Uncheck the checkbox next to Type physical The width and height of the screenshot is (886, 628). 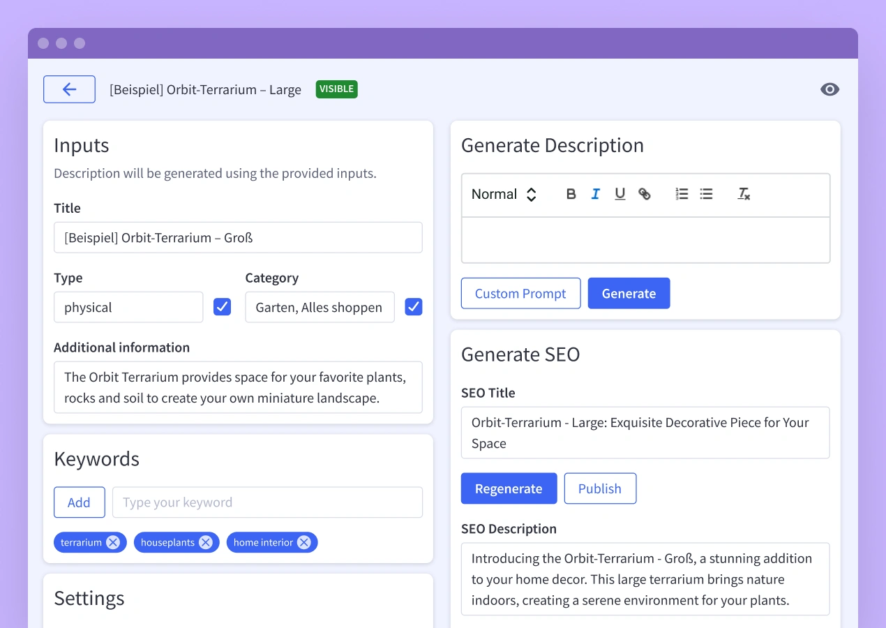pyautogui.click(x=222, y=306)
